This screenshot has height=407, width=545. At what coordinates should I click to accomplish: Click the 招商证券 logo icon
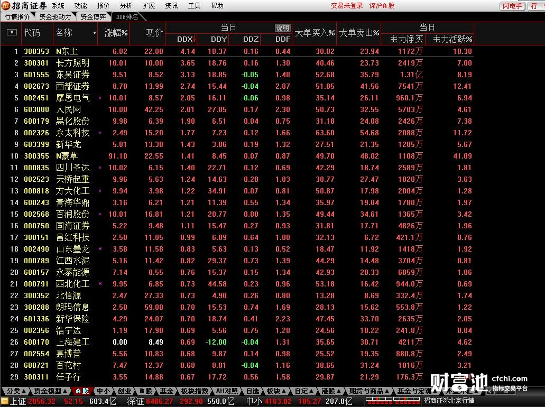pos(6,6)
